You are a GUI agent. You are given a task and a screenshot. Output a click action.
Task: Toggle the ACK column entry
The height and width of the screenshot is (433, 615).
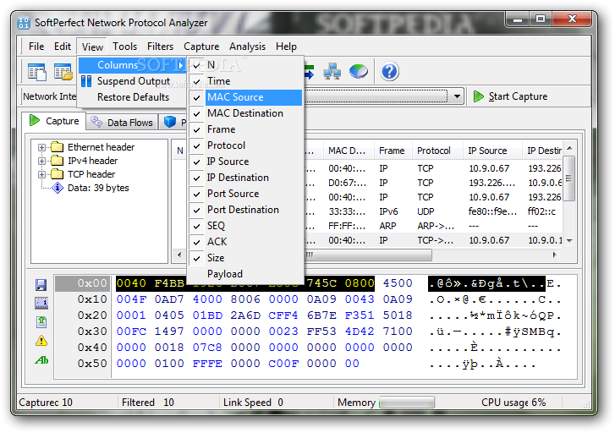pyautogui.click(x=246, y=242)
